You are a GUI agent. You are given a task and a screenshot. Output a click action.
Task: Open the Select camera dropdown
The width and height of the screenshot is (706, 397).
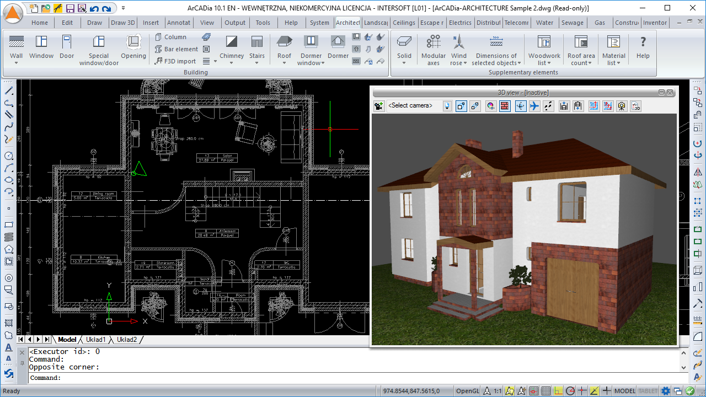point(447,106)
